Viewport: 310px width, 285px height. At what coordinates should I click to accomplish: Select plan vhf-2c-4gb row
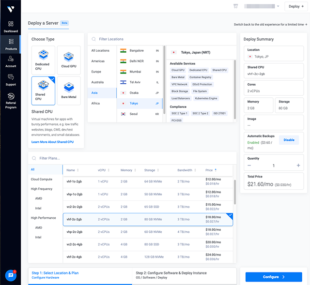coord(148,257)
